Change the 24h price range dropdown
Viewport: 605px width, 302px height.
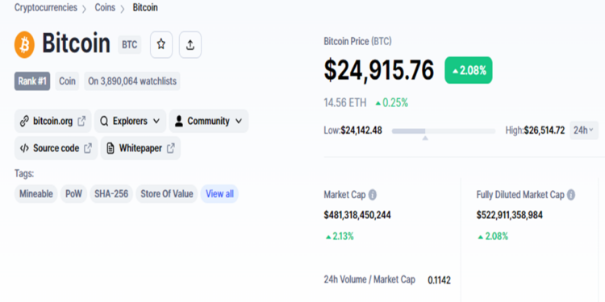584,130
